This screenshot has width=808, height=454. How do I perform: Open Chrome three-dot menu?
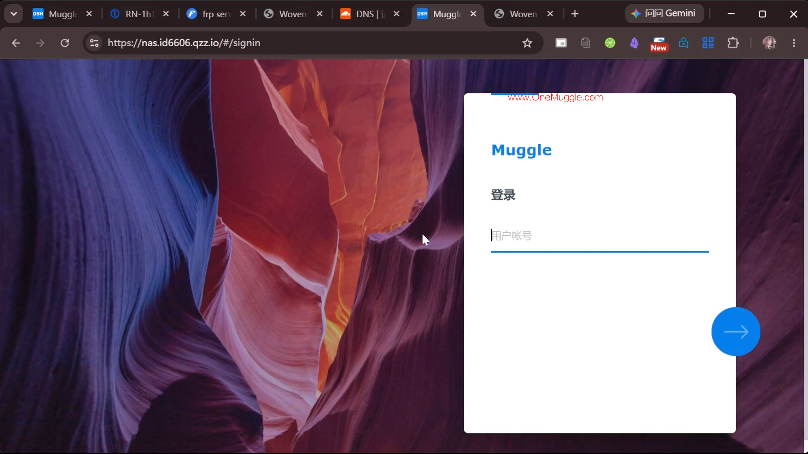tap(794, 43)
